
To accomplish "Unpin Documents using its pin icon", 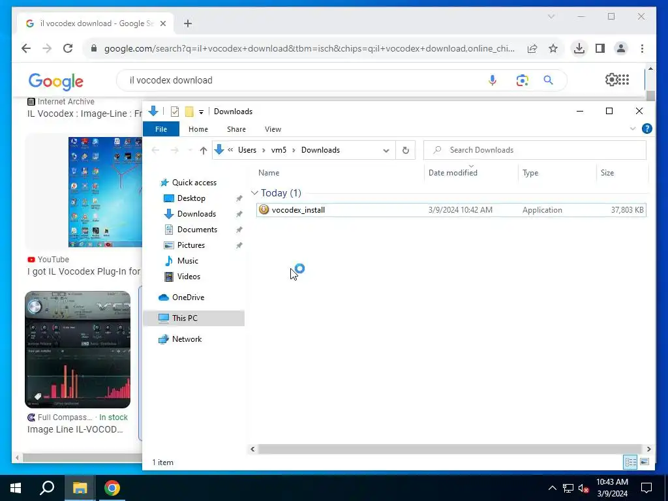I will [x=239, y=230].
